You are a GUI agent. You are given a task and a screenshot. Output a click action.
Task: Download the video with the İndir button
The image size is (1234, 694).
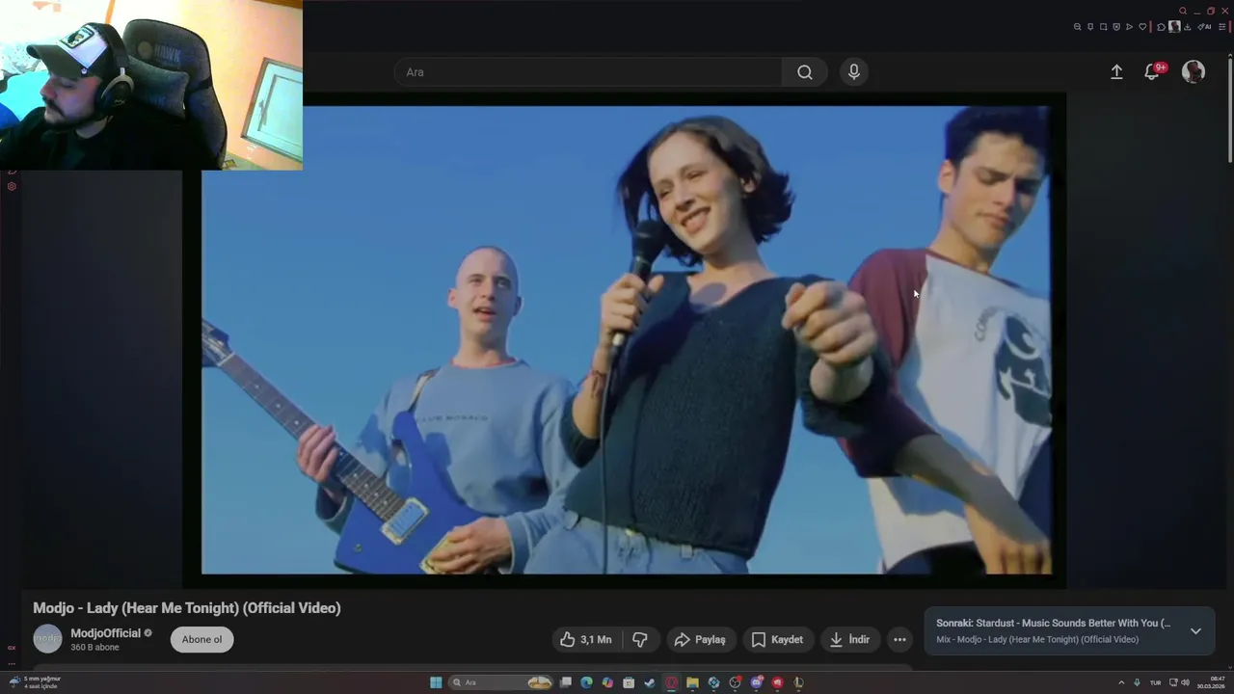[849, 639]
